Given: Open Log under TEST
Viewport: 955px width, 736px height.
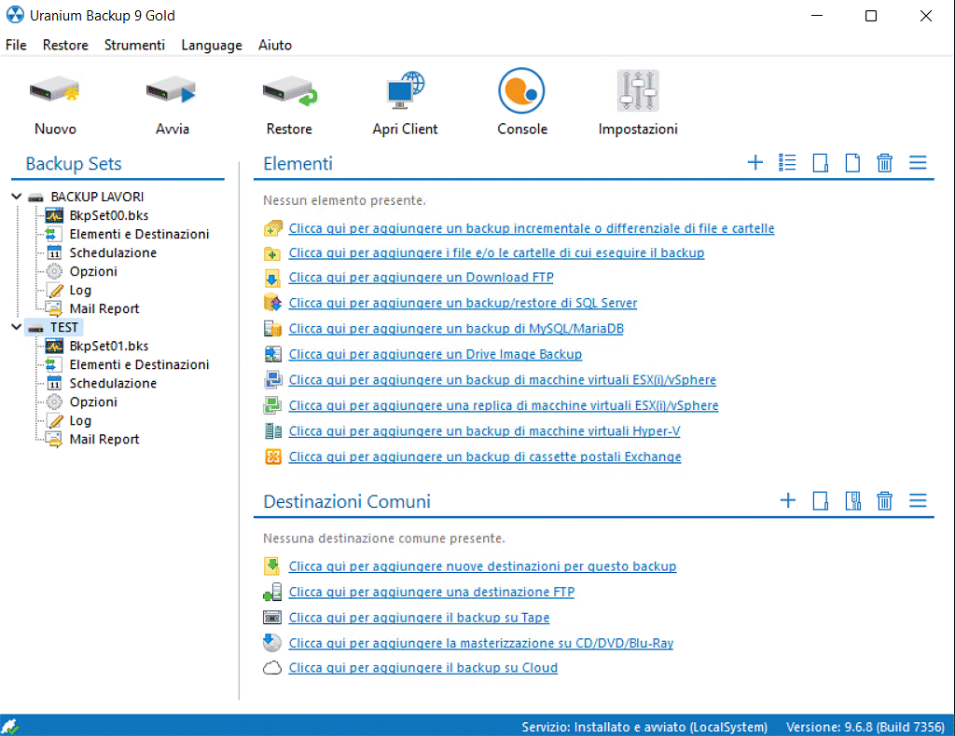Looking at the screenshot, I should [80, 420].
